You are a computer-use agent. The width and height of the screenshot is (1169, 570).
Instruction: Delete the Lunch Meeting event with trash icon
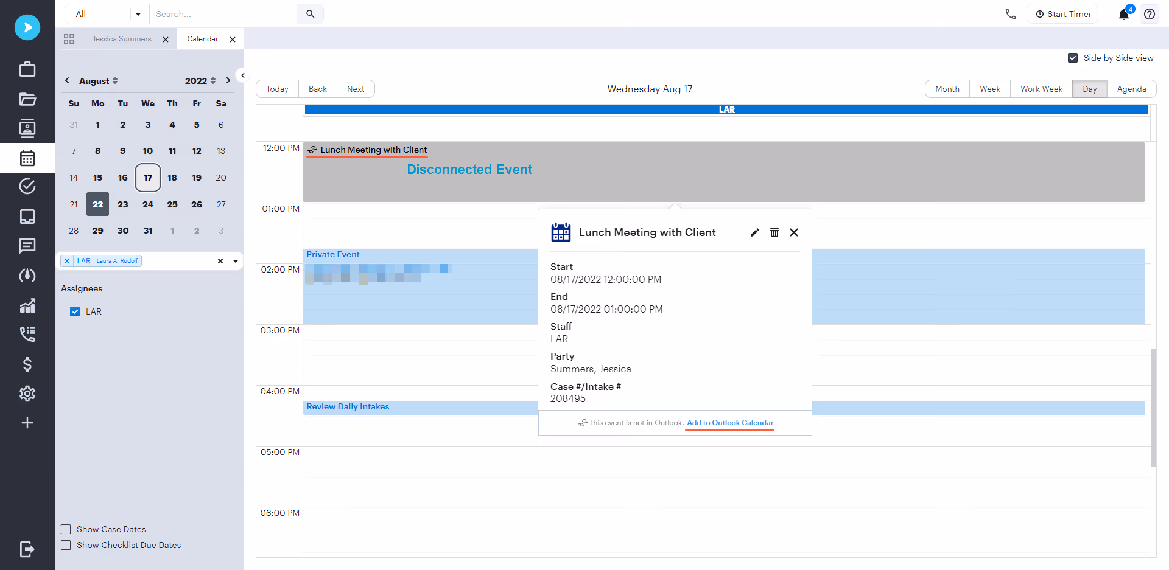774,232
